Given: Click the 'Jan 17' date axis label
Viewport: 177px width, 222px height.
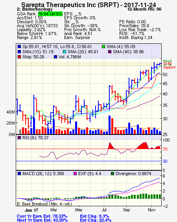Looking at the screenshot, I should point(31,210).
